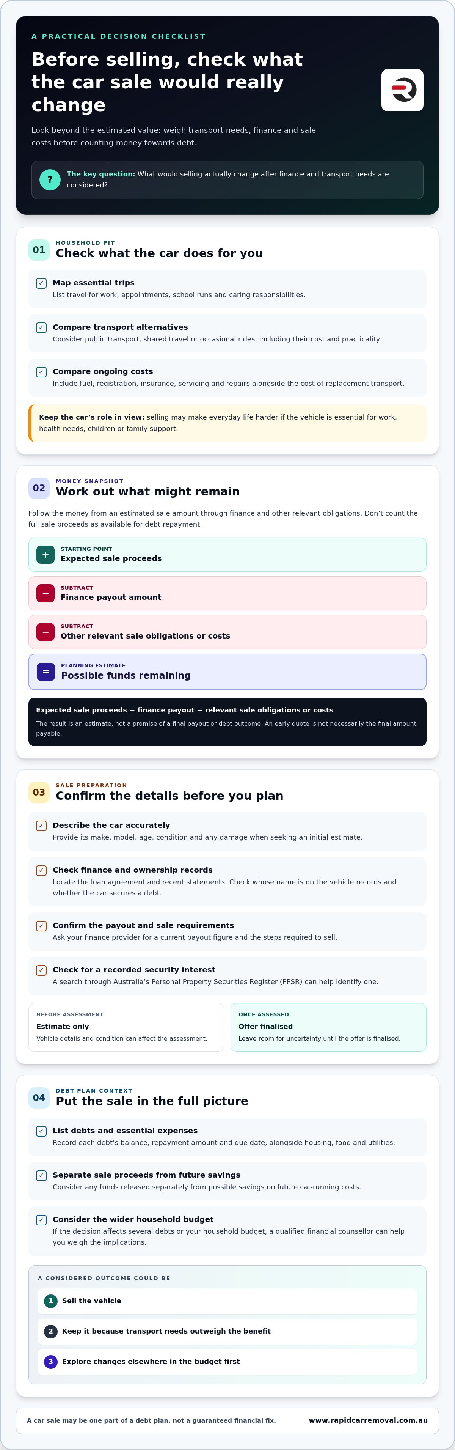This screenshot has height=1450, width=455.
Task: Click the green plus icon for Expected sale proceeds
Action: click(45, 554)
